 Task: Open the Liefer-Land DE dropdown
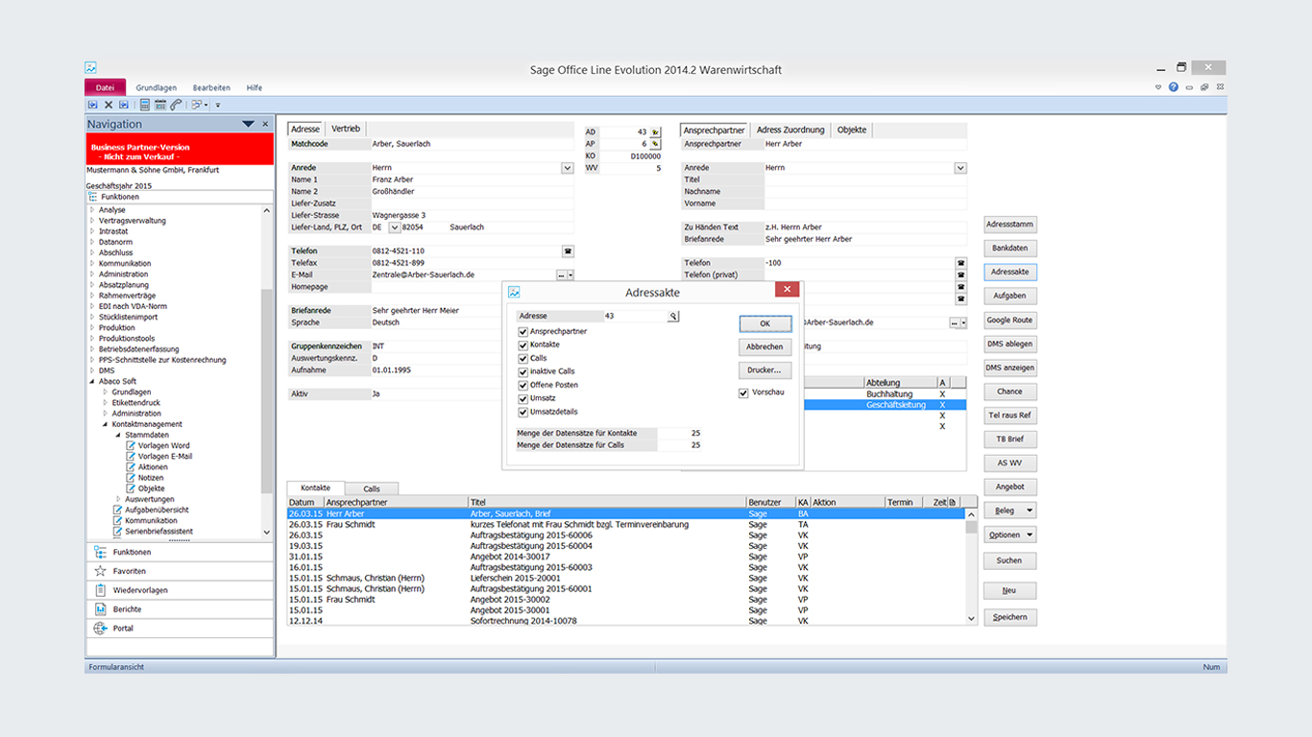point(395,227)
